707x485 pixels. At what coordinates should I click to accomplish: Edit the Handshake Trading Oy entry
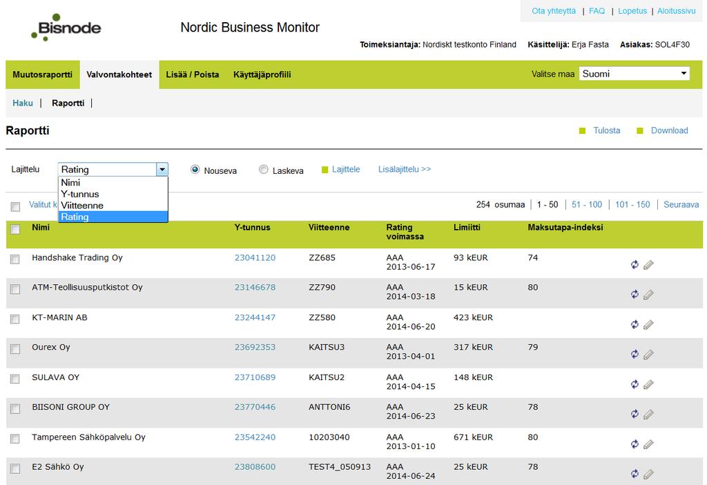pyautogui.click(x=648, y=265)
